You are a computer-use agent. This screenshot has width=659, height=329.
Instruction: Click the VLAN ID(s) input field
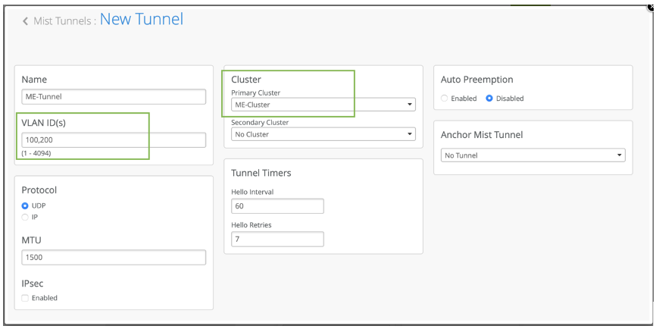(x=114, y=139)
